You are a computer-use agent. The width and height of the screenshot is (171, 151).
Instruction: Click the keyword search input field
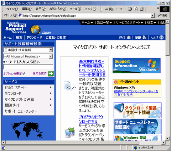[28, 67]
